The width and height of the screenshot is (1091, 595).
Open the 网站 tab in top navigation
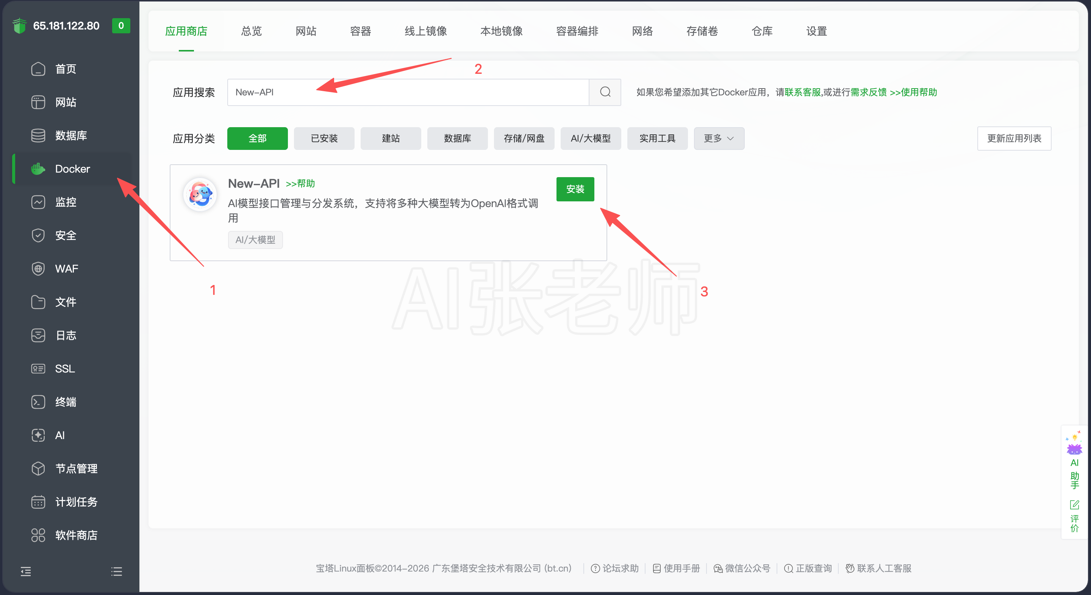coord(306,31)
